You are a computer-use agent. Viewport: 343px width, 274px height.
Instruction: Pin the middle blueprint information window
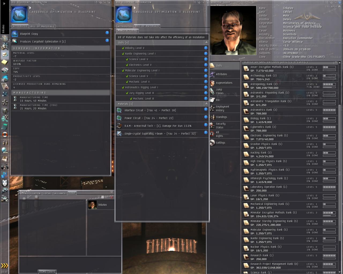[x=199, y=2]
